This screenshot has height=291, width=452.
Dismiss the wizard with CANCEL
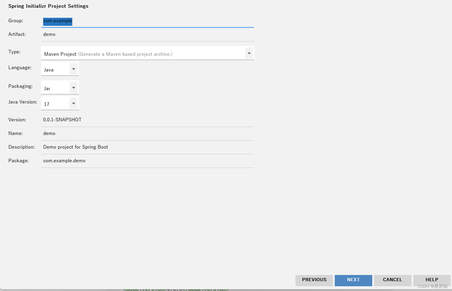pyautogui.click(x=393, y=280)
